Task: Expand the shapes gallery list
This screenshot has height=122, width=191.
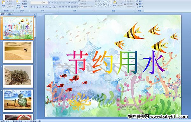Action: click(110, 6)
